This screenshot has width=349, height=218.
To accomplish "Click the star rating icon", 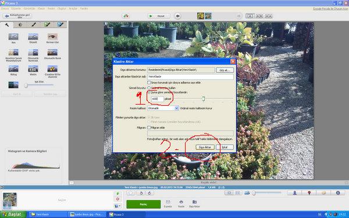I will [x=131, y=193].
